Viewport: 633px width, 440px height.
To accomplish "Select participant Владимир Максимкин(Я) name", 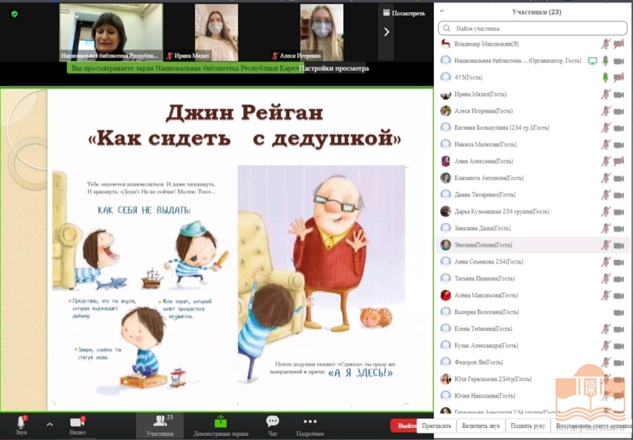I will tap(487, 44).
